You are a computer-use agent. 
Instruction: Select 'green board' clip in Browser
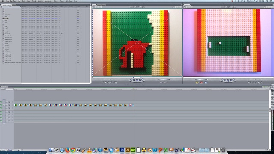point(7,15)
